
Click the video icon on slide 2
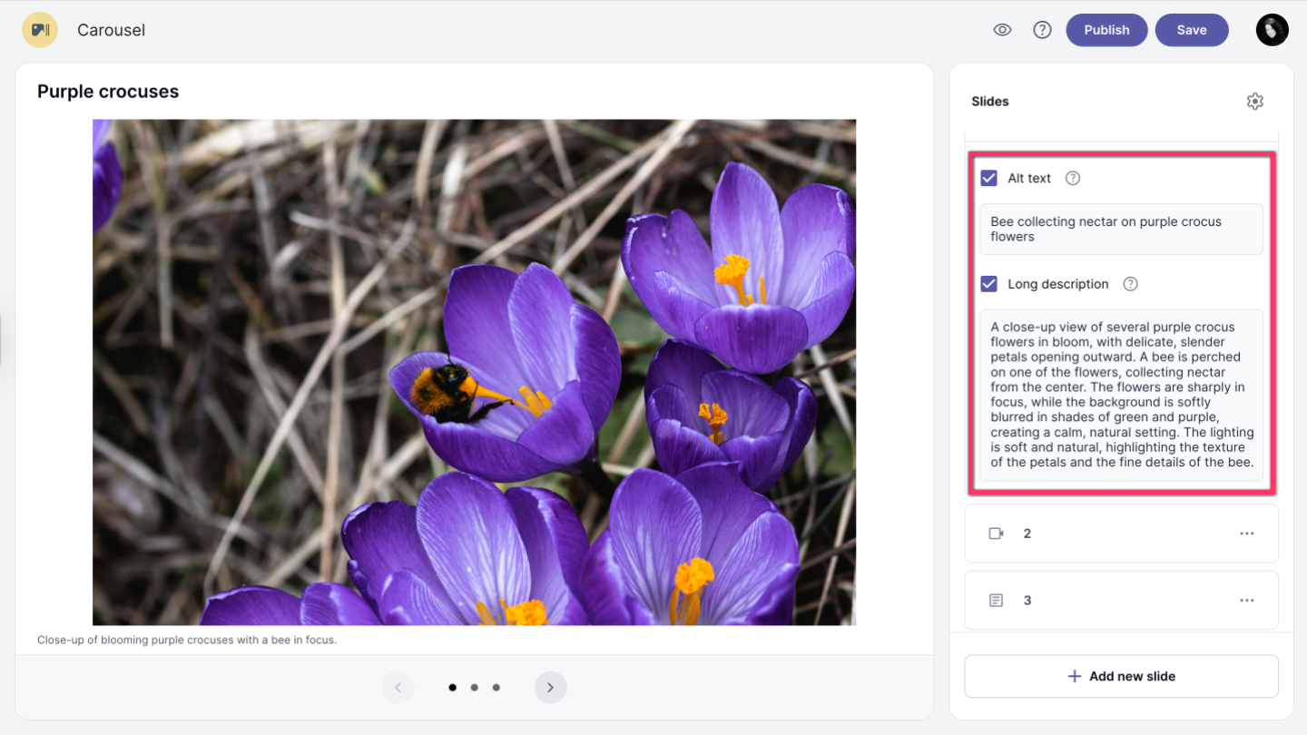996,534
